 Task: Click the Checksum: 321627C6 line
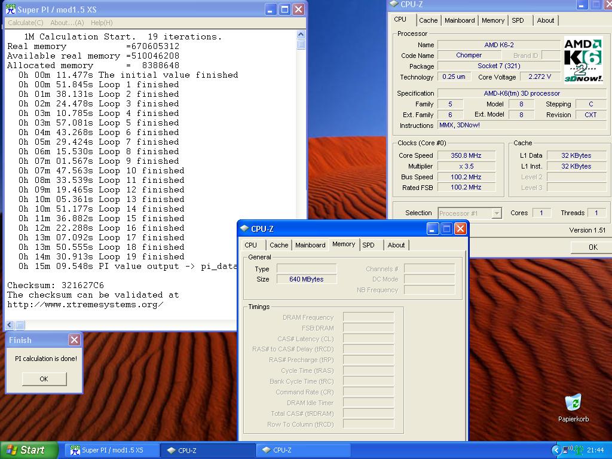click(x=56, y=285)
